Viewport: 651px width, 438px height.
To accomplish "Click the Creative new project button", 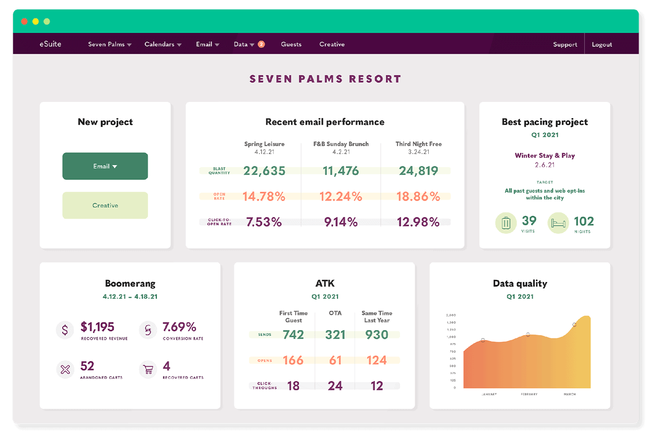I will pyautogui.click(x=105, y=205).
